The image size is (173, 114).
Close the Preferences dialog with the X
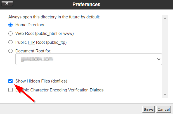coord(7,4)
